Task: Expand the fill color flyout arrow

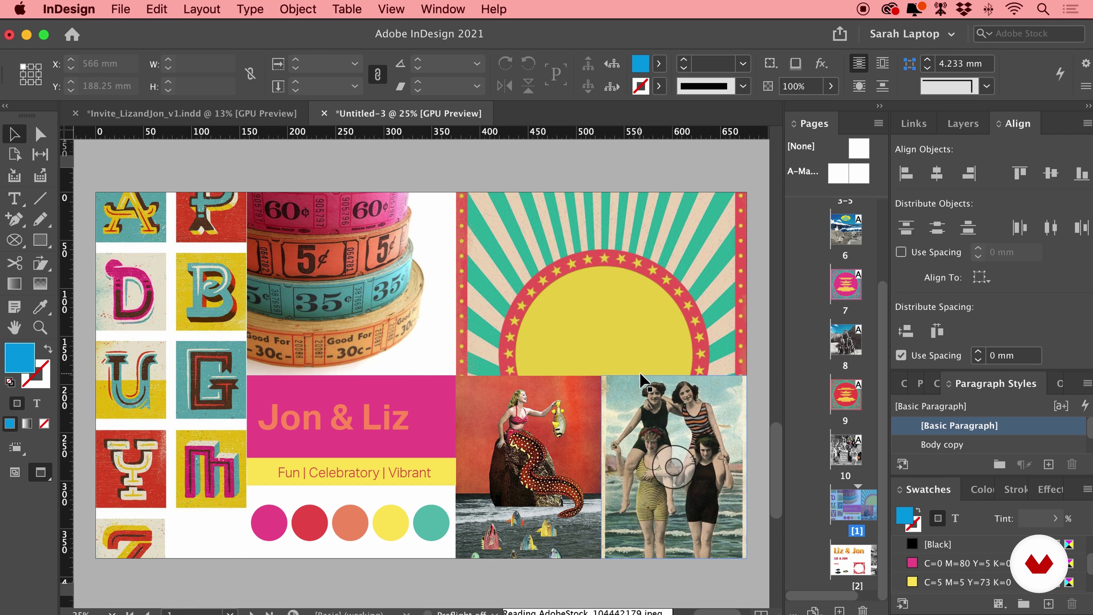Action: 659,64
